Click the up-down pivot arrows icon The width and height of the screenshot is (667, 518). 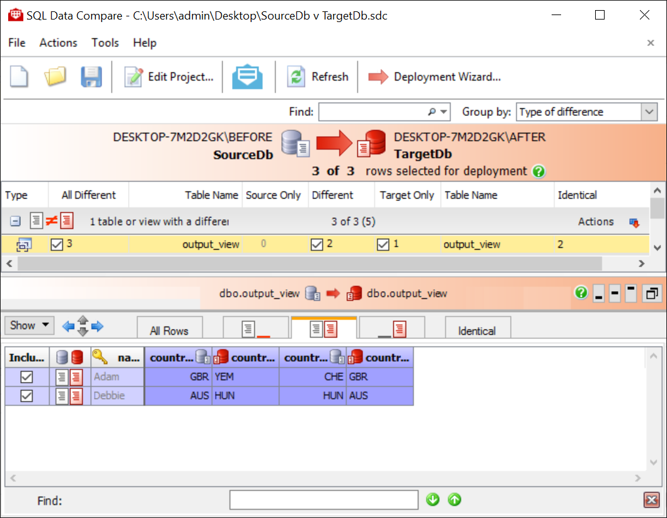click(x=83, y=326)
